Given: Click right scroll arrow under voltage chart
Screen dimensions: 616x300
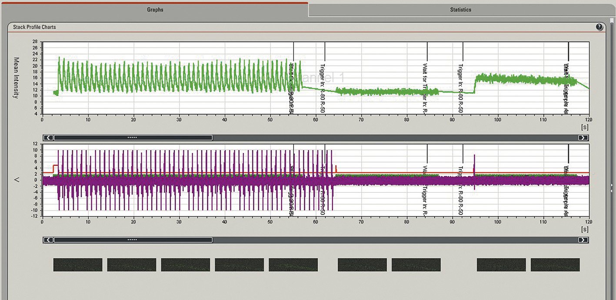Looking at the screenshot, I should tap(583, 240).
